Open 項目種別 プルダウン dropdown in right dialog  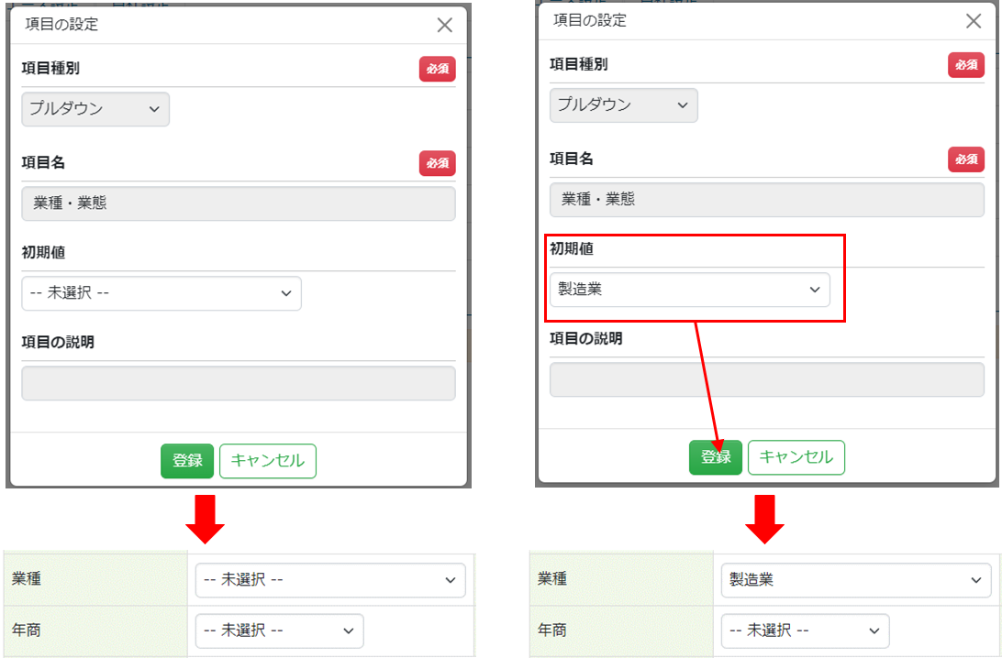coord(624,105)
